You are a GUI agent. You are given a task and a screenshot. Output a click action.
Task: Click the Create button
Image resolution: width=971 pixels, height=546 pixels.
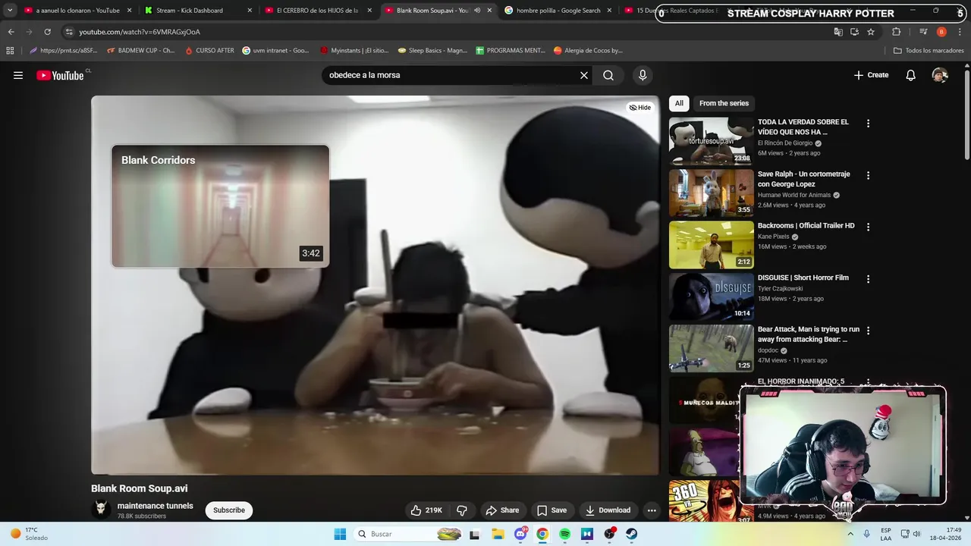(871, 75)
